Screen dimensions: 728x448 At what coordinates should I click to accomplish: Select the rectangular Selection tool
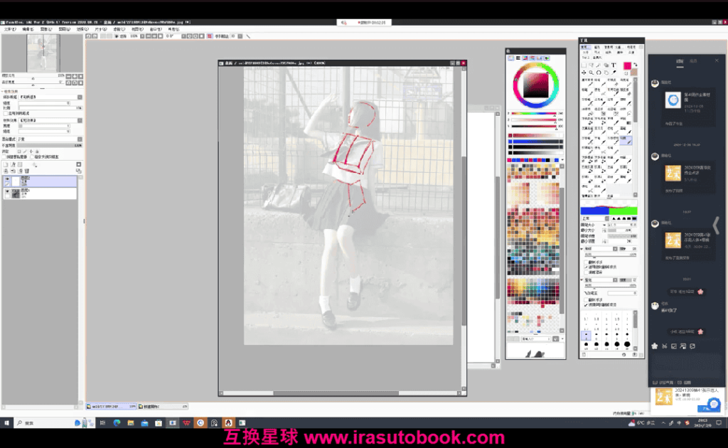tap(584, 65)
